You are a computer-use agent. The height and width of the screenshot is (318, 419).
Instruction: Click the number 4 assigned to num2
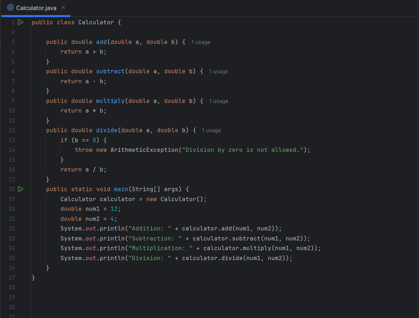pos(112,219)
